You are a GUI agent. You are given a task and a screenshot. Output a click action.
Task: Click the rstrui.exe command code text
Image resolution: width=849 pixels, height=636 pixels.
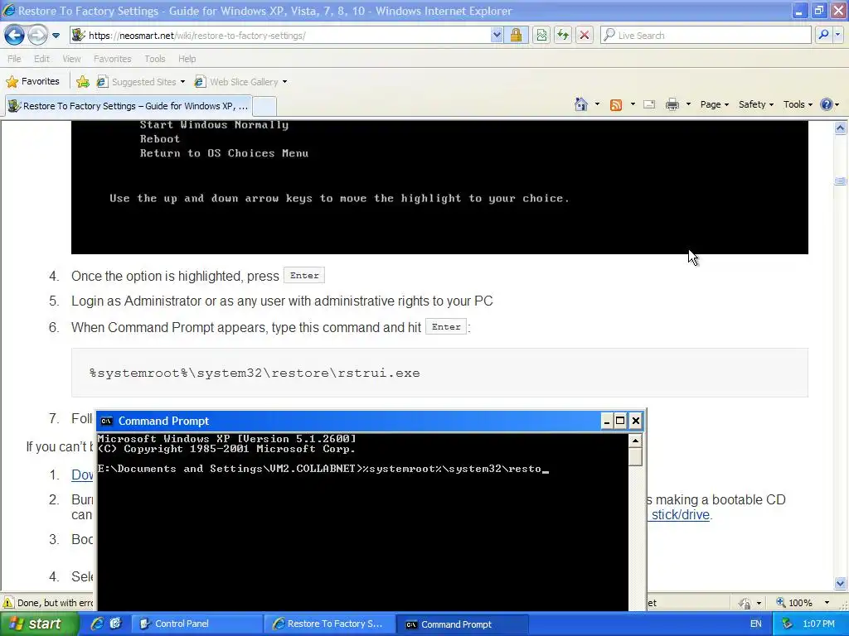tap(255, 373)
